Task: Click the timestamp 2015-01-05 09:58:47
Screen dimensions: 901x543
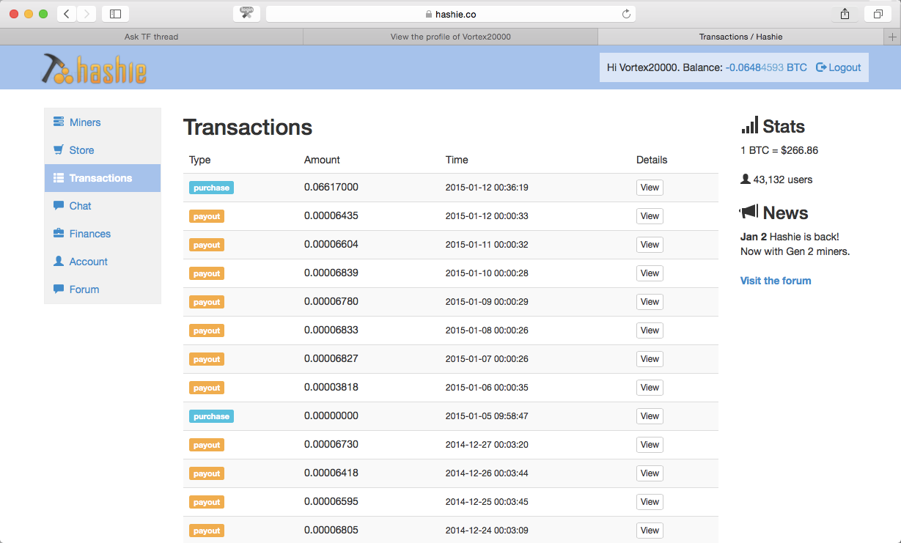Action: point(487,416)
